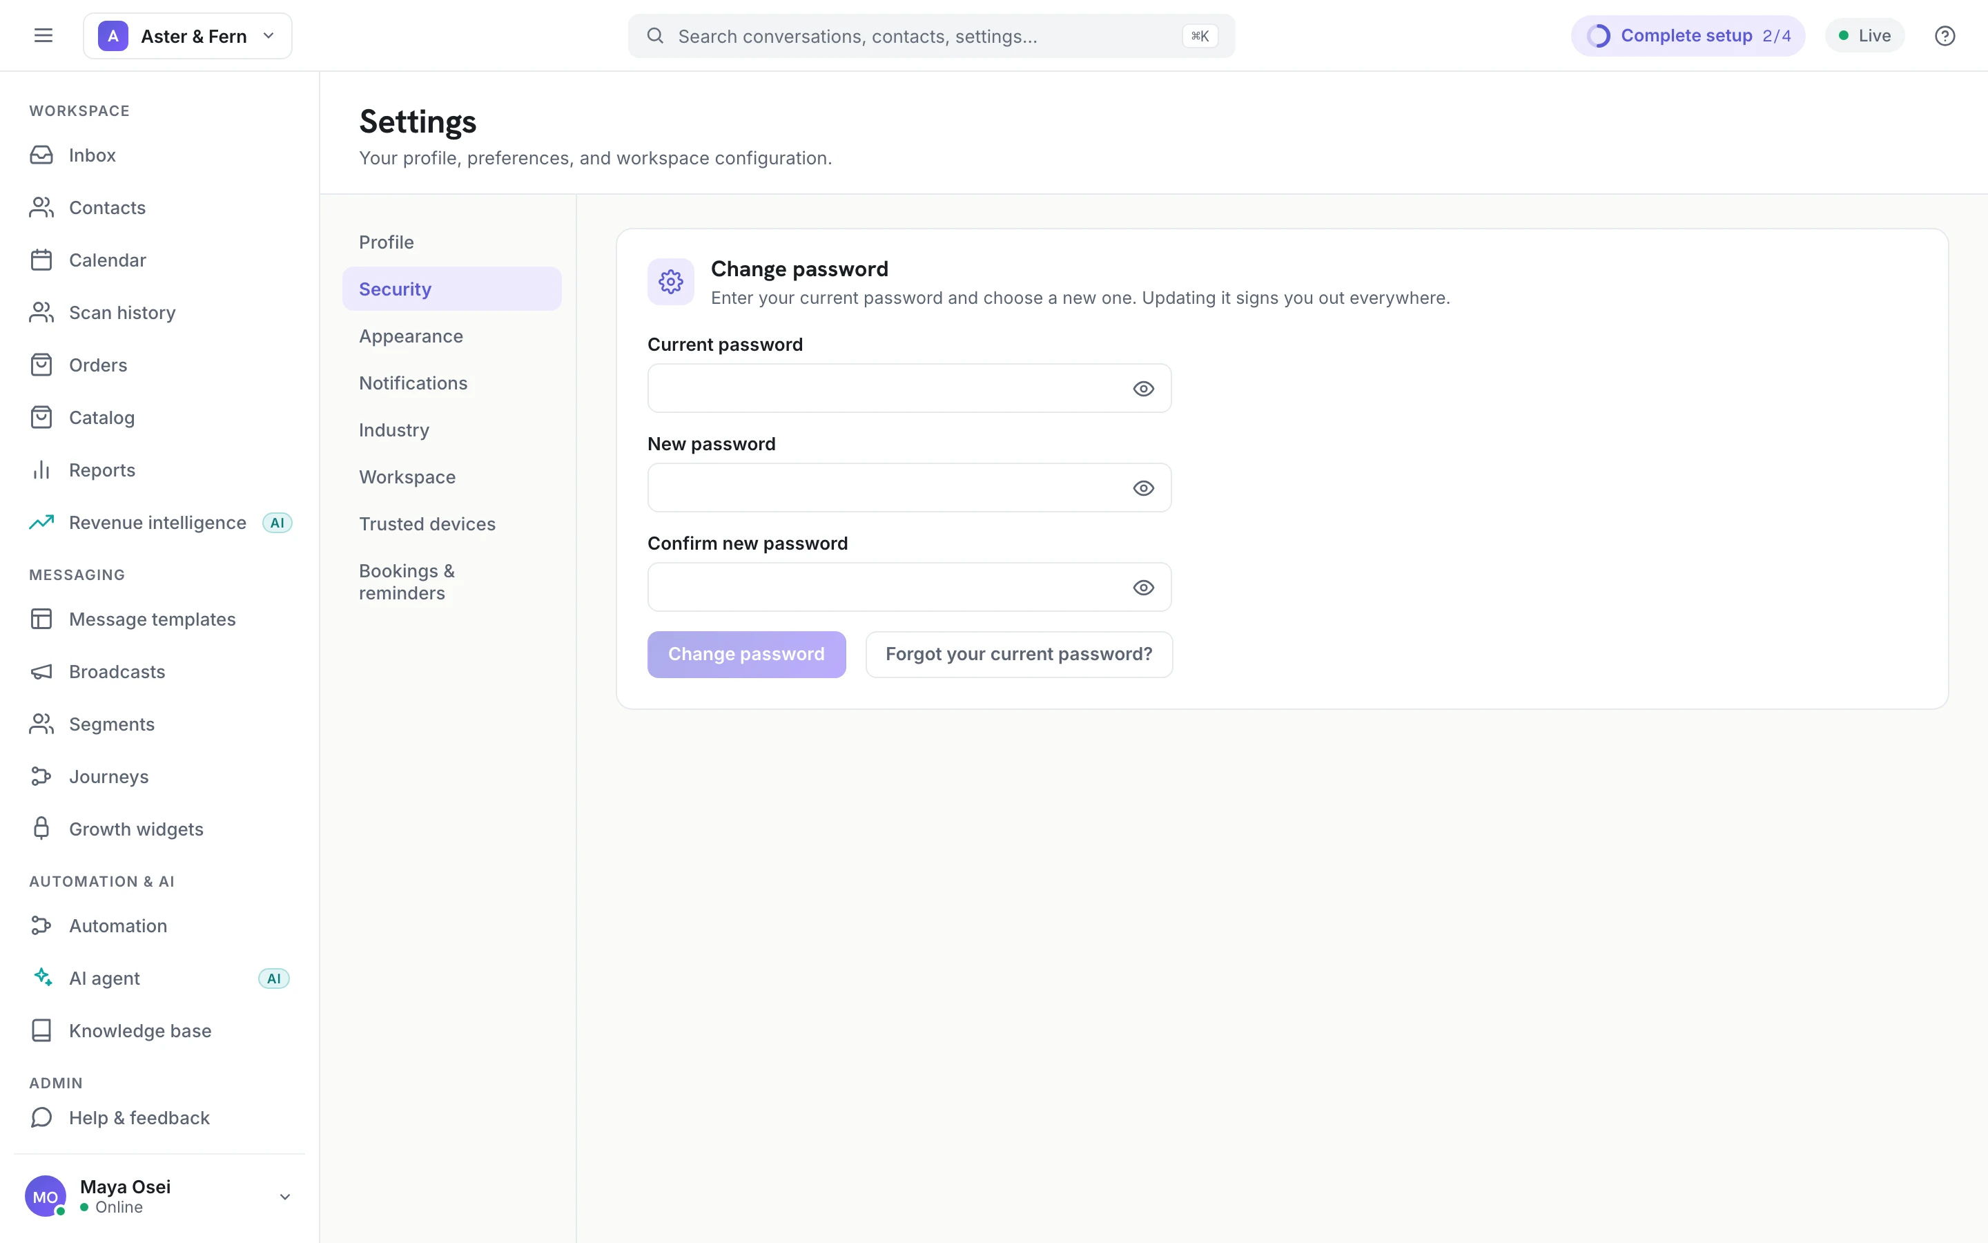The height and width of the screenshot is (1243, 1988).
Task: Open Trusted devices settings
Action: tap(452, 523)
